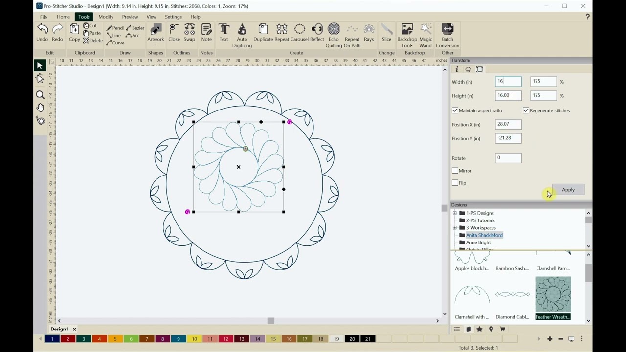This screenshot has height=352, width=626.
Task: Click the Reflect tool
Action: [317, 33]
